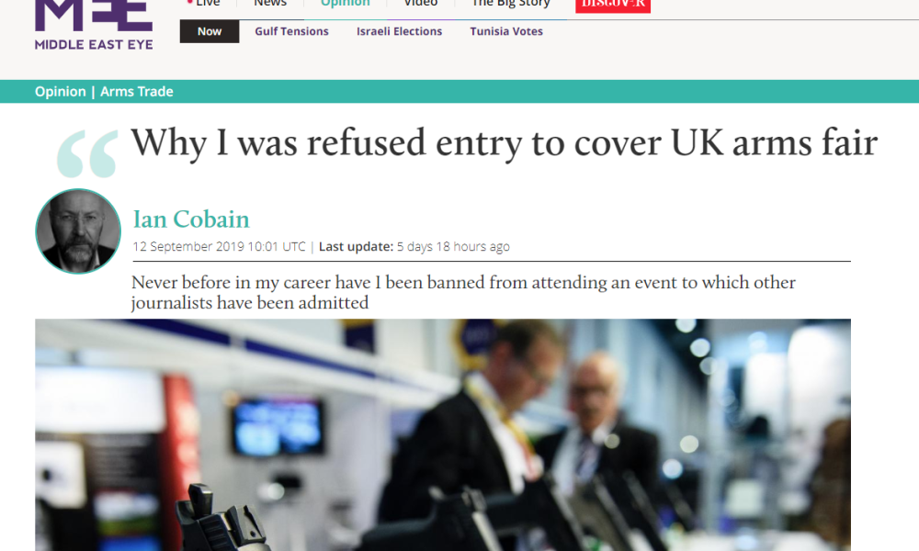This screenshot has width=919, height=551.
Task: Go to the Opinion section
Action: (346, 4)
